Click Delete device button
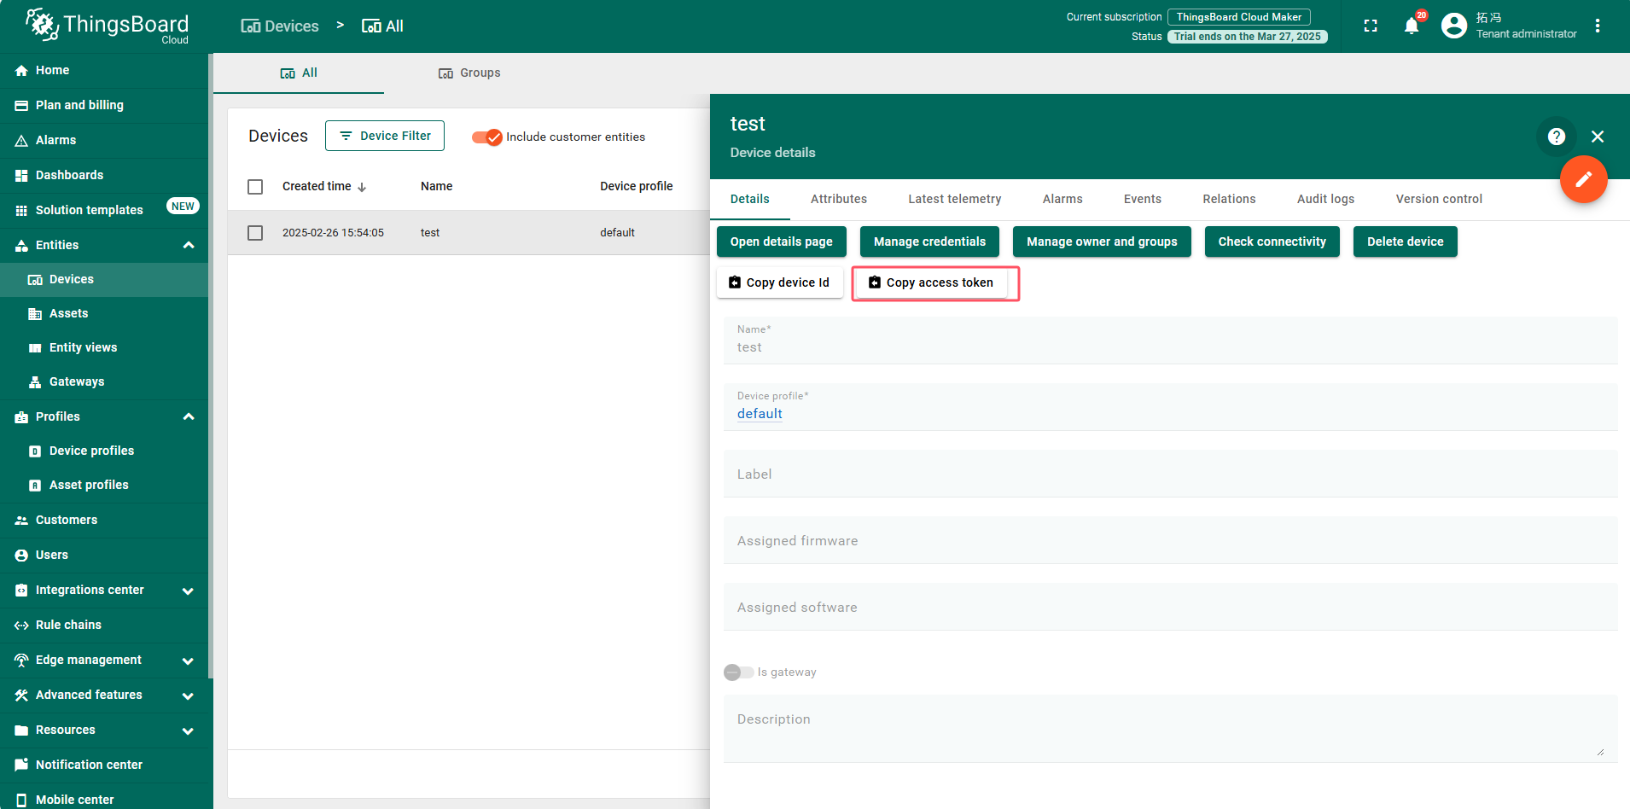The height and width of the screenshot is (809, 1630). point(1405,242)
